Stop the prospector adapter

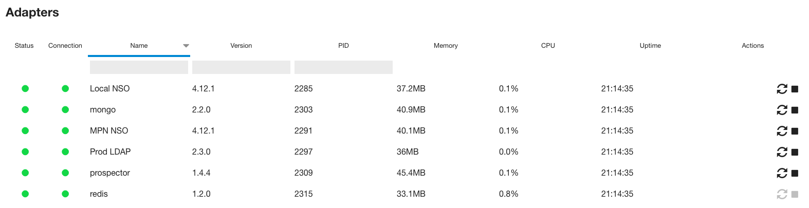pos(795,173)
